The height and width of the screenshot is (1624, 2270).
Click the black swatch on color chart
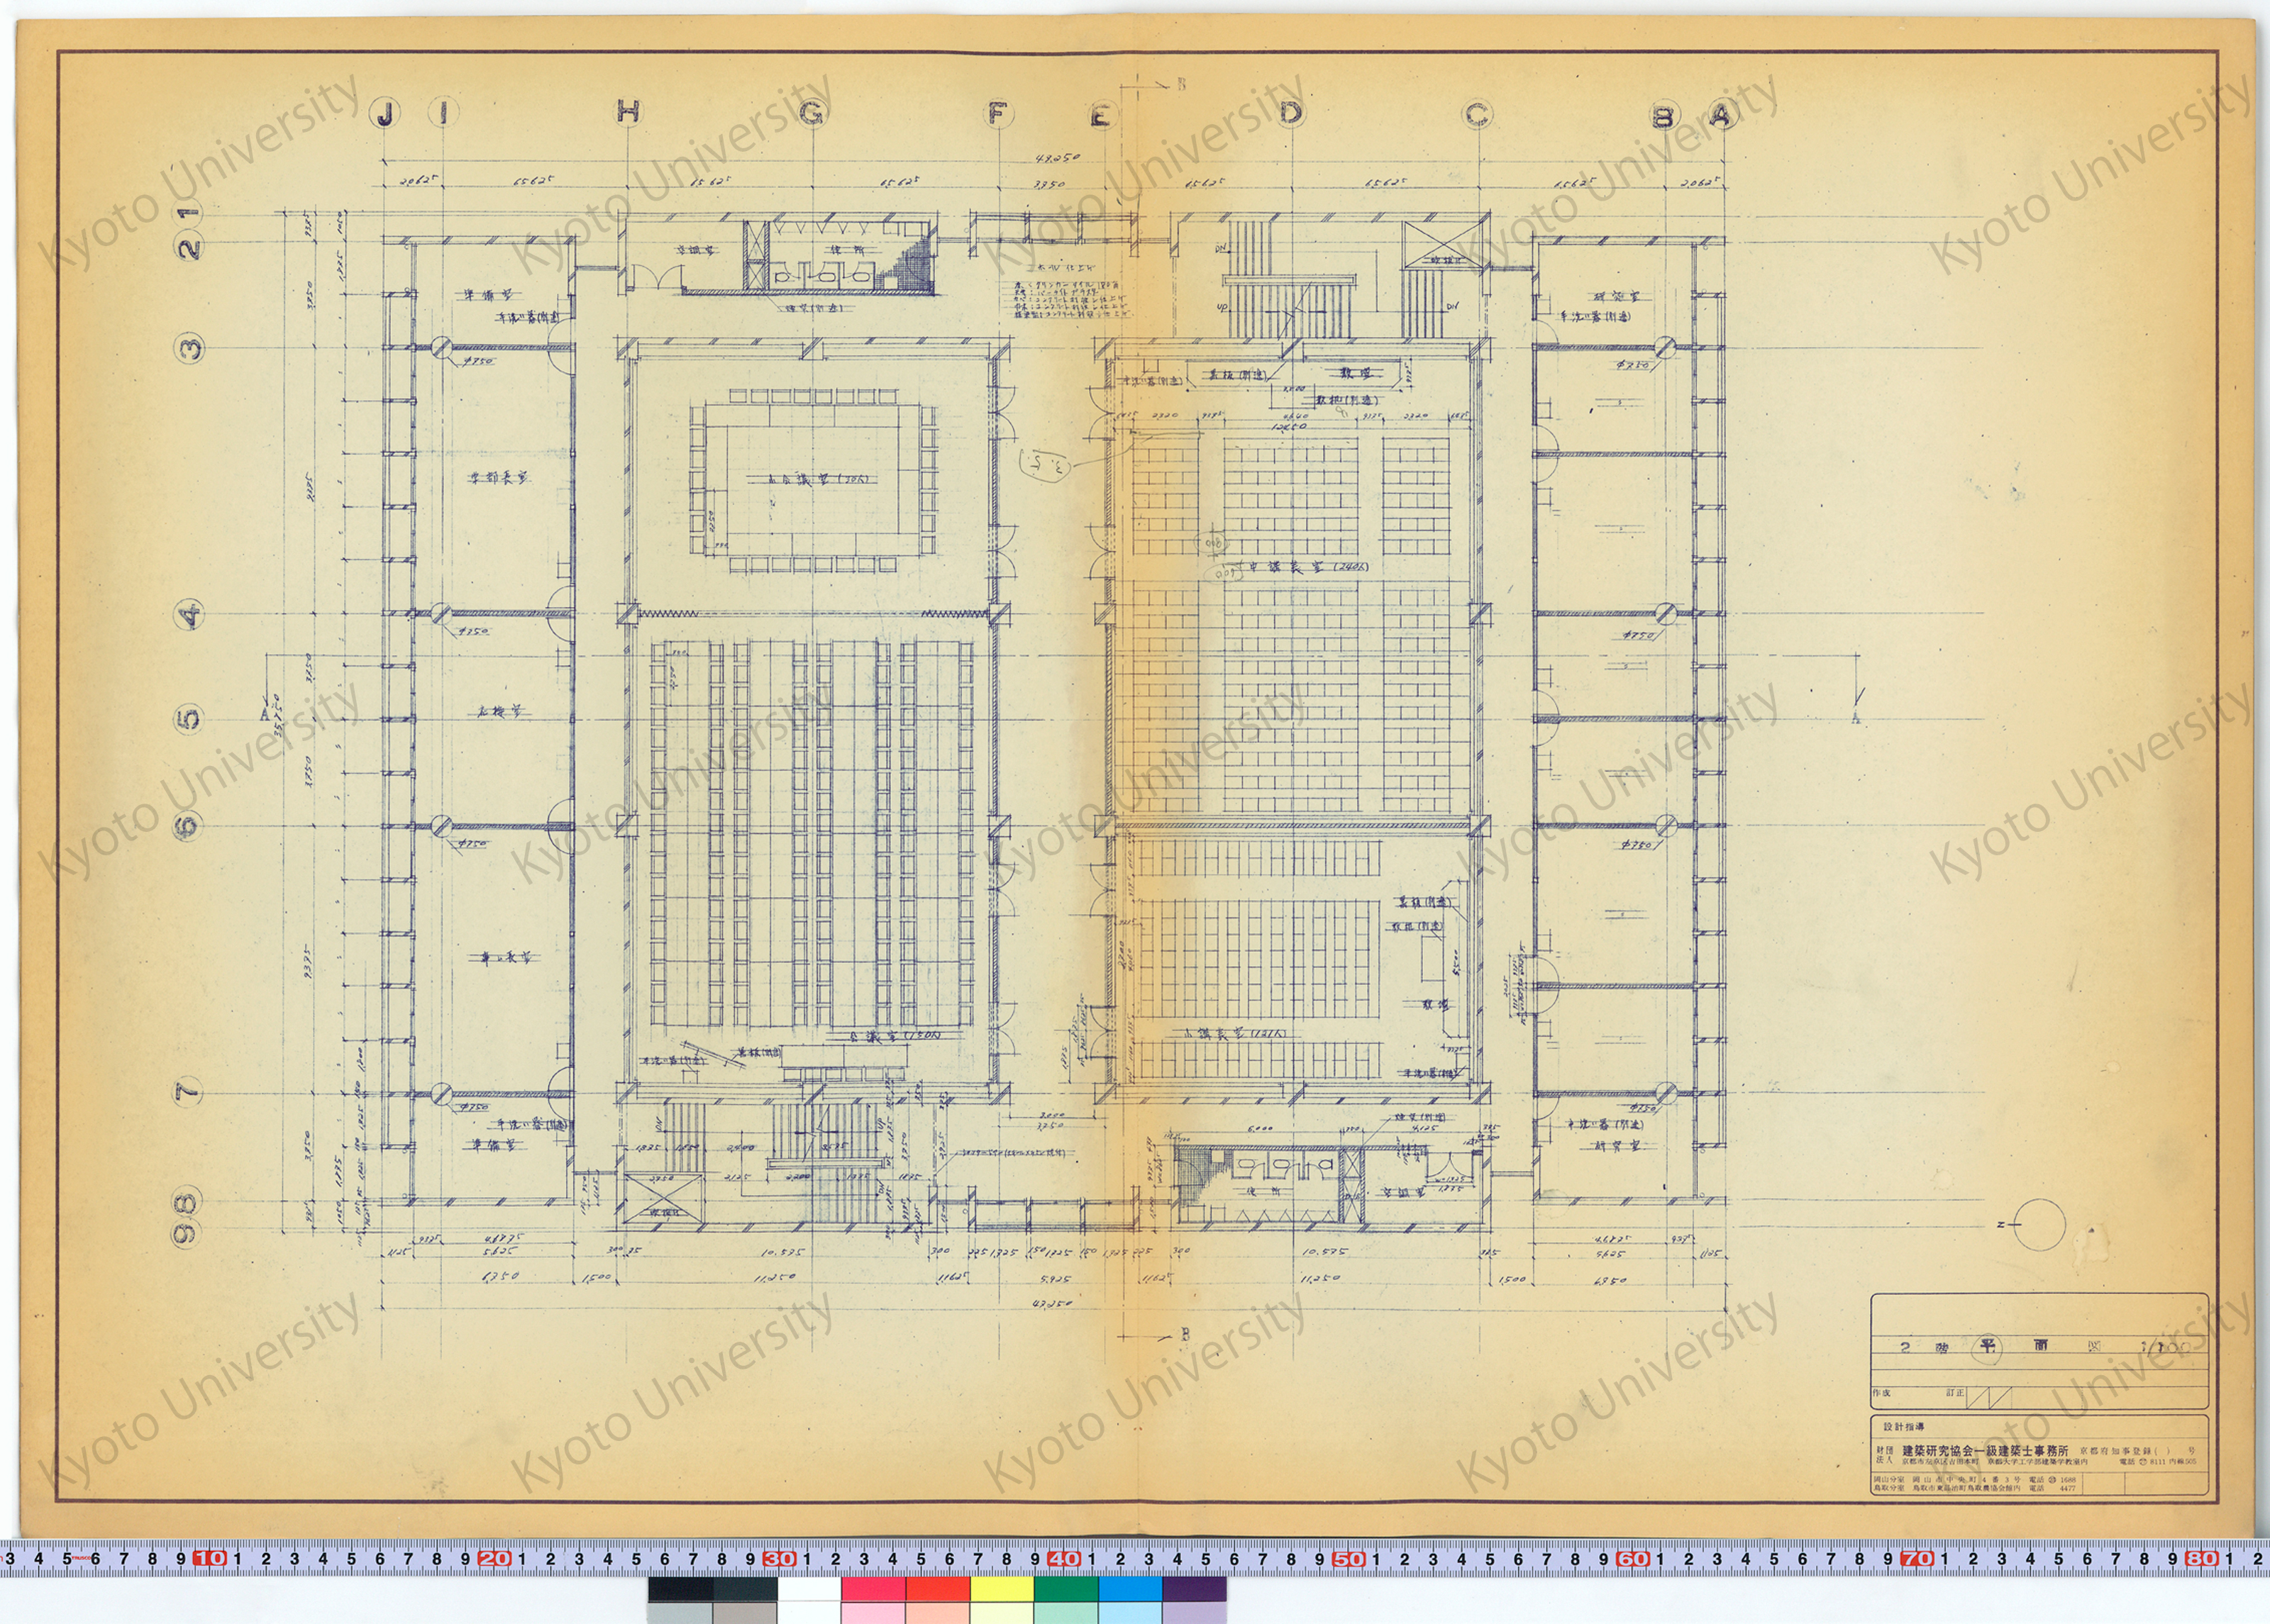pyautogui.click(x=680, y=1588)
